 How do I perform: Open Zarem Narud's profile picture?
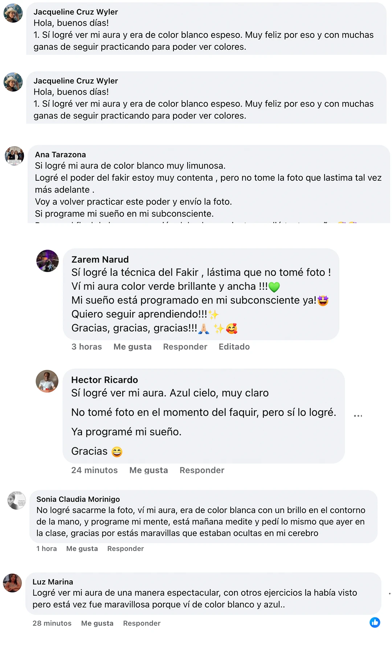(x=48, y=261)
